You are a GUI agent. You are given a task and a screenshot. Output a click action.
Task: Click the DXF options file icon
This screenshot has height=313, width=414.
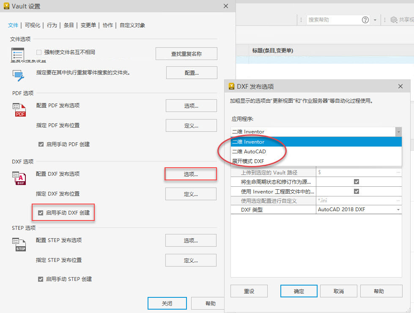(19, 178)
